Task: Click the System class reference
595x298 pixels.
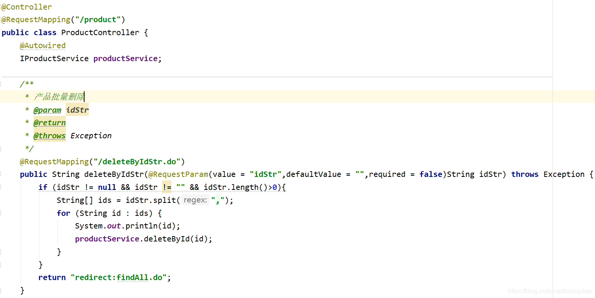Action: [89, 226]
